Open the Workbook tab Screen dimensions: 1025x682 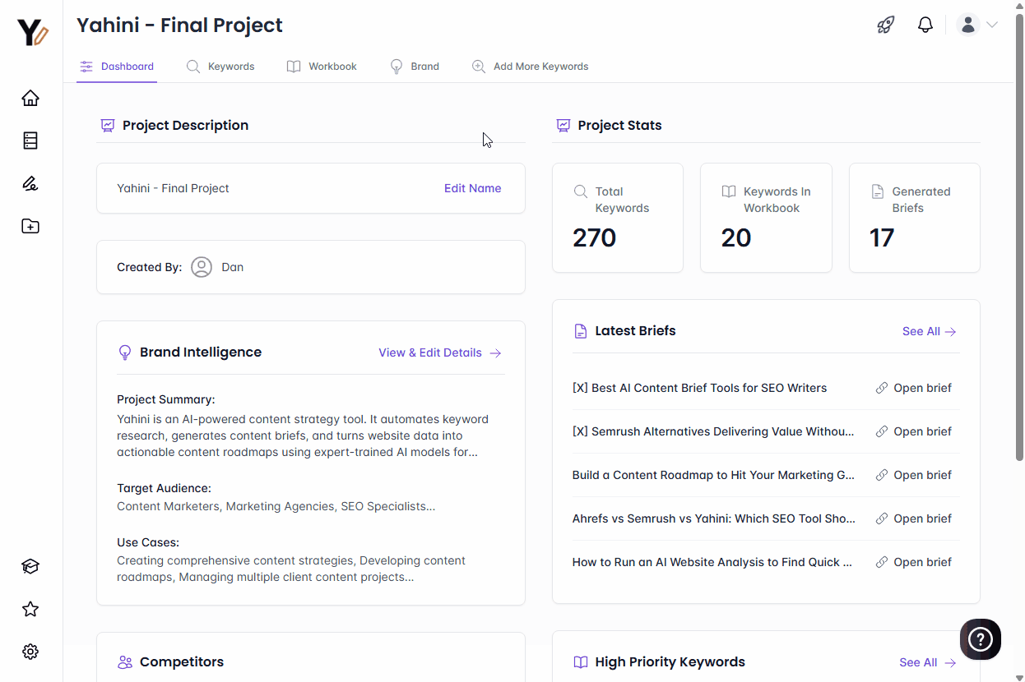(x=322, y=66)
